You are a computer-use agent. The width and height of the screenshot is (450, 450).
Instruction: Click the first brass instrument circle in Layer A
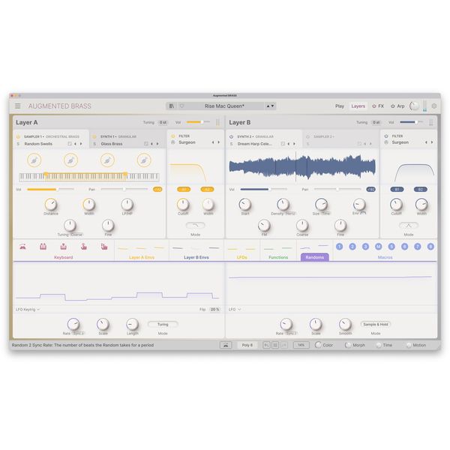click(34, 160)
